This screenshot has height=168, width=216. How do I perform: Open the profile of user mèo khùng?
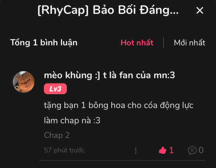point(109,75)
